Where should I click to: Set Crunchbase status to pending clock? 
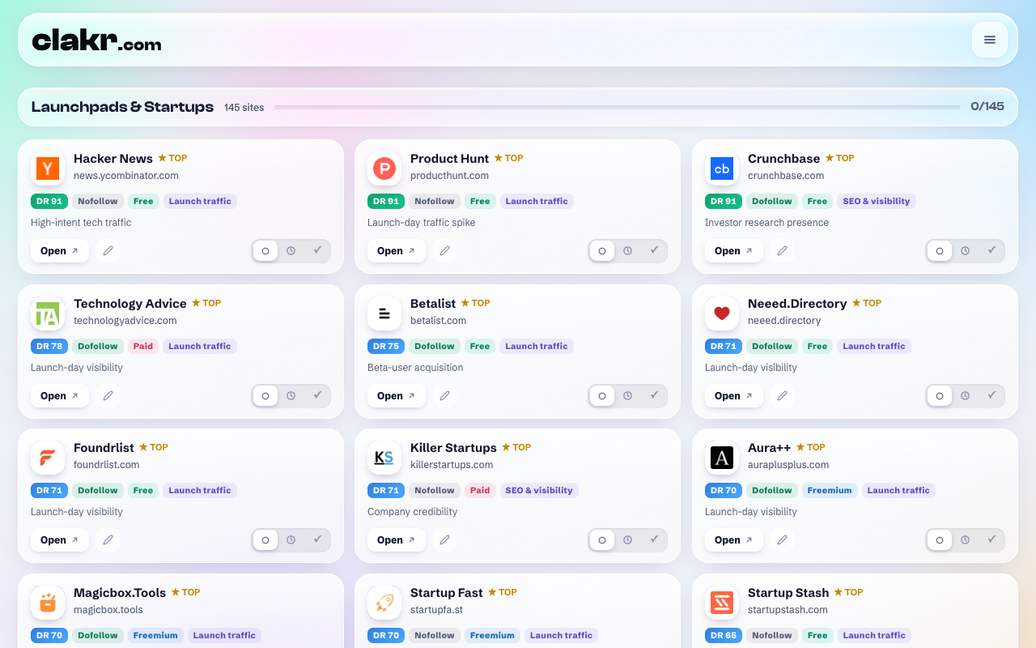966,251
